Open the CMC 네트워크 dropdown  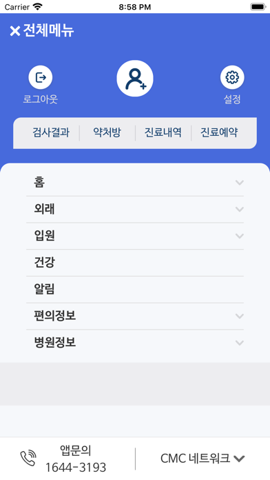click(x=202, y=458)
